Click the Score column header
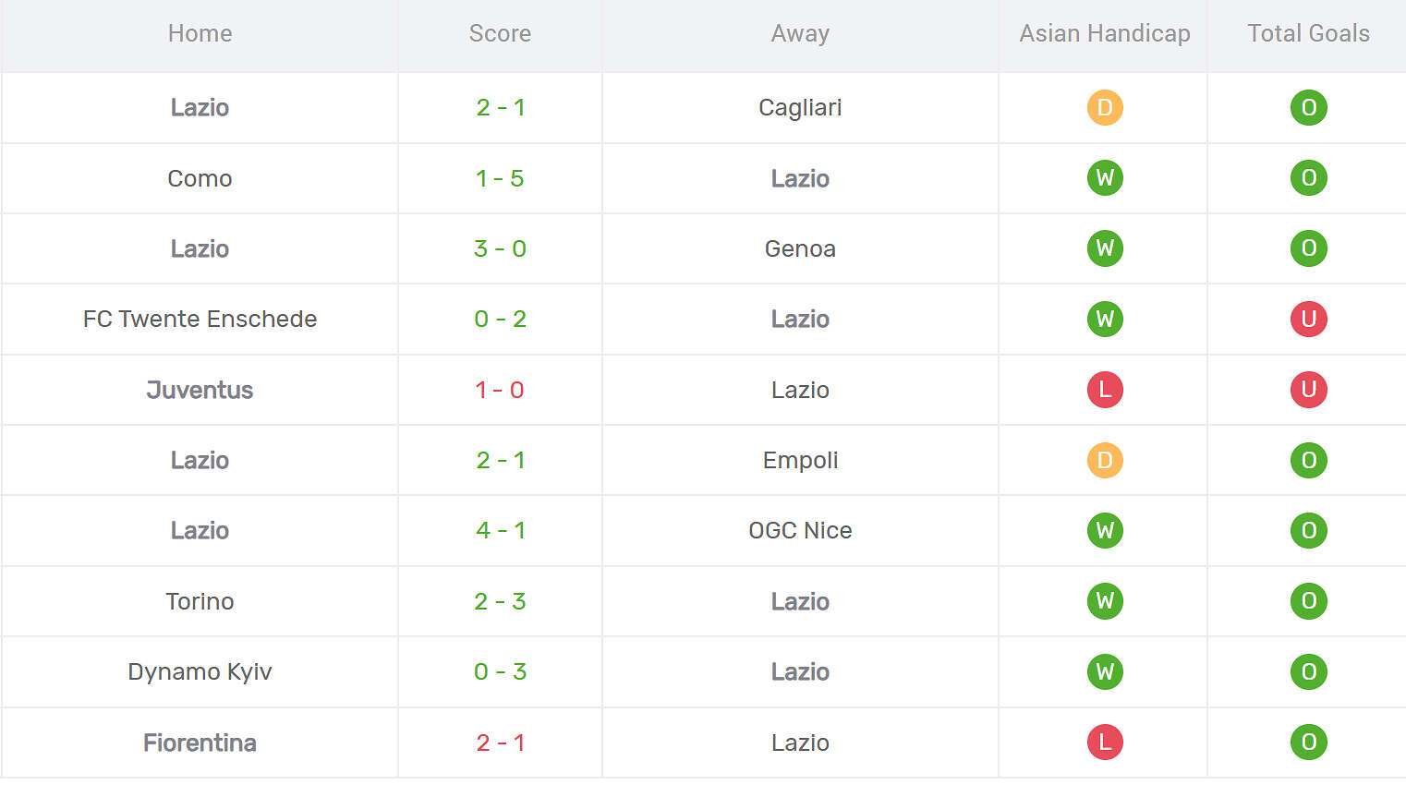Screen dimensions: 1406x785 (x=500, y=33)
